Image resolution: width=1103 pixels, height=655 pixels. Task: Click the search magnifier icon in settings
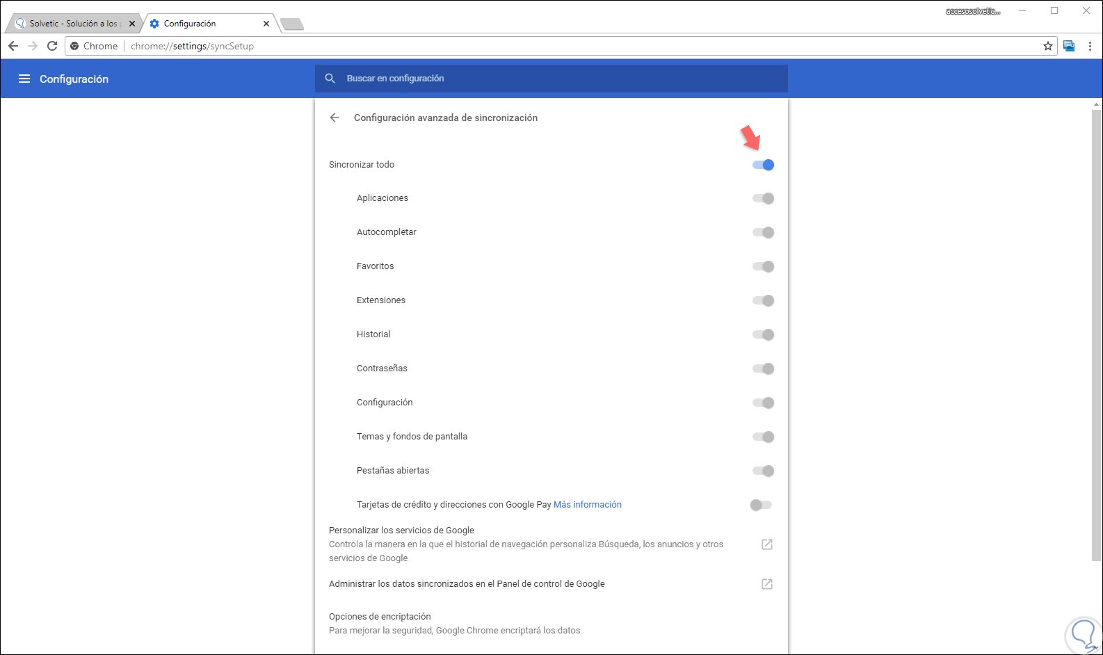(330, 79)
